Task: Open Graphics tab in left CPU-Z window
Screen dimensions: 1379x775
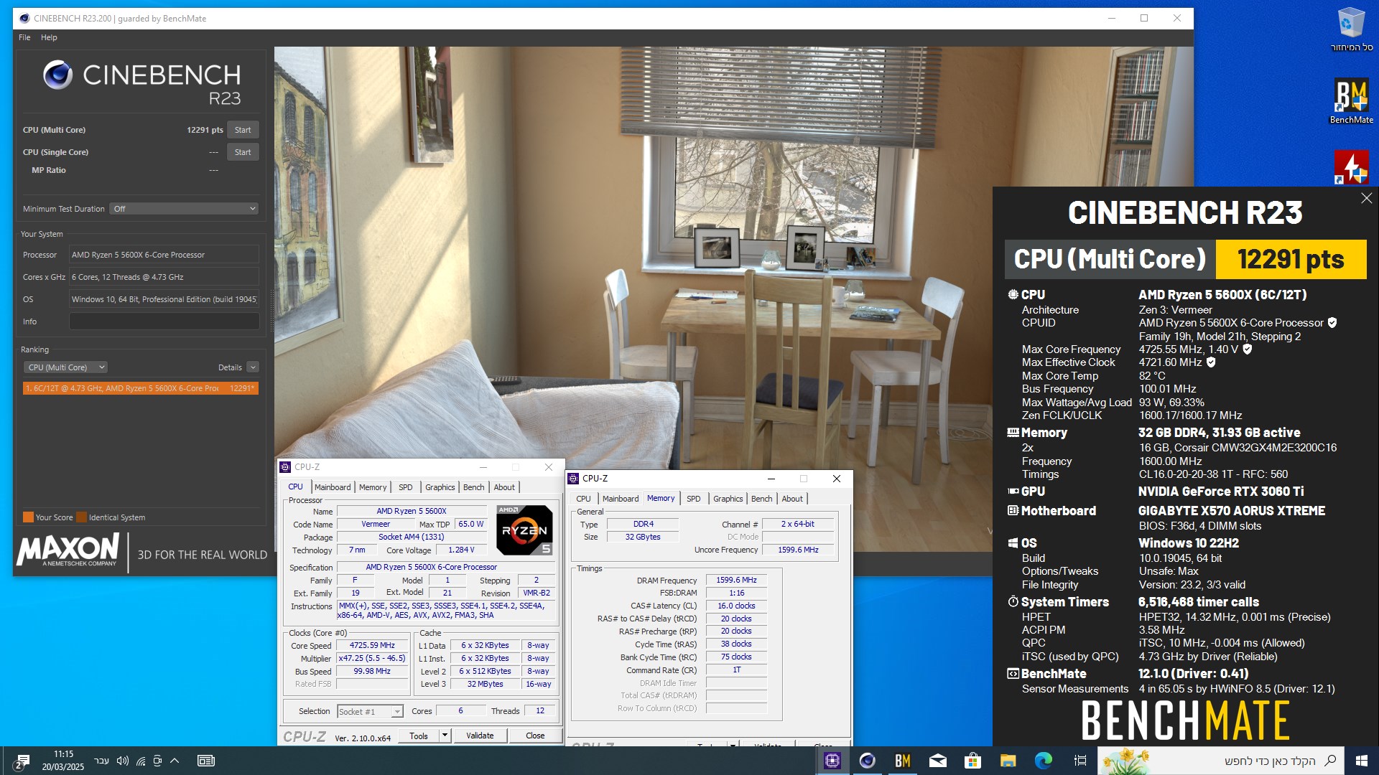Action: coord(440,487)
